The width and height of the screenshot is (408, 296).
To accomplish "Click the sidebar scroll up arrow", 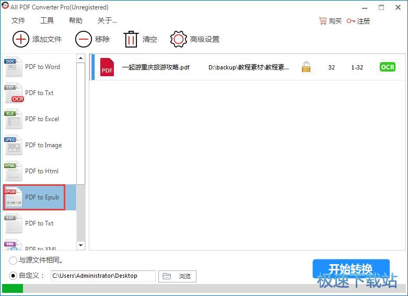I will 80,58.
